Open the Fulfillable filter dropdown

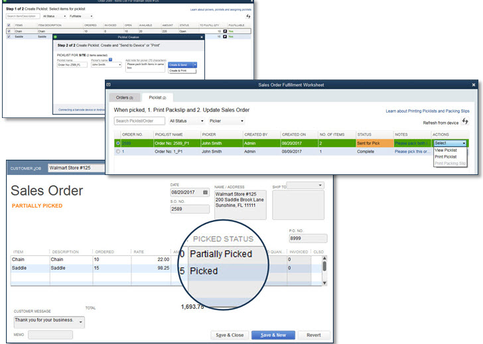coord(81,17)
